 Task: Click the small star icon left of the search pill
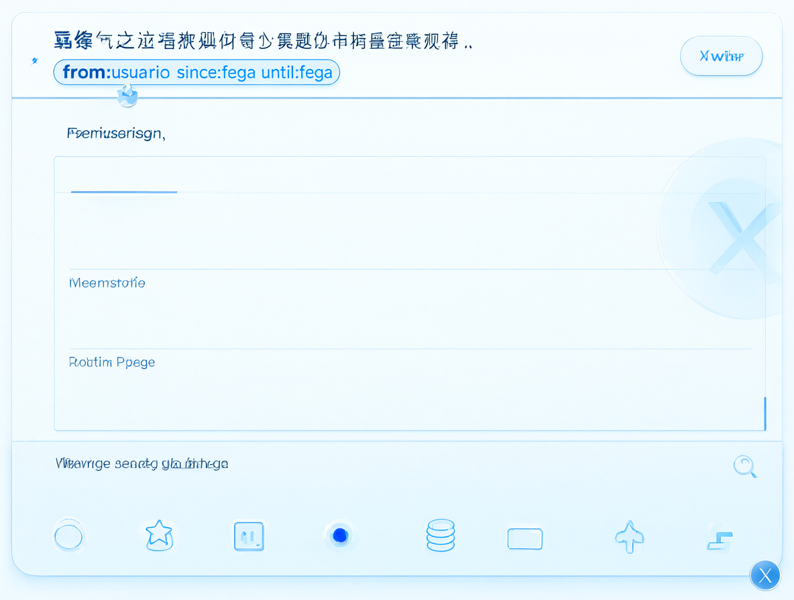click(34, 61)
